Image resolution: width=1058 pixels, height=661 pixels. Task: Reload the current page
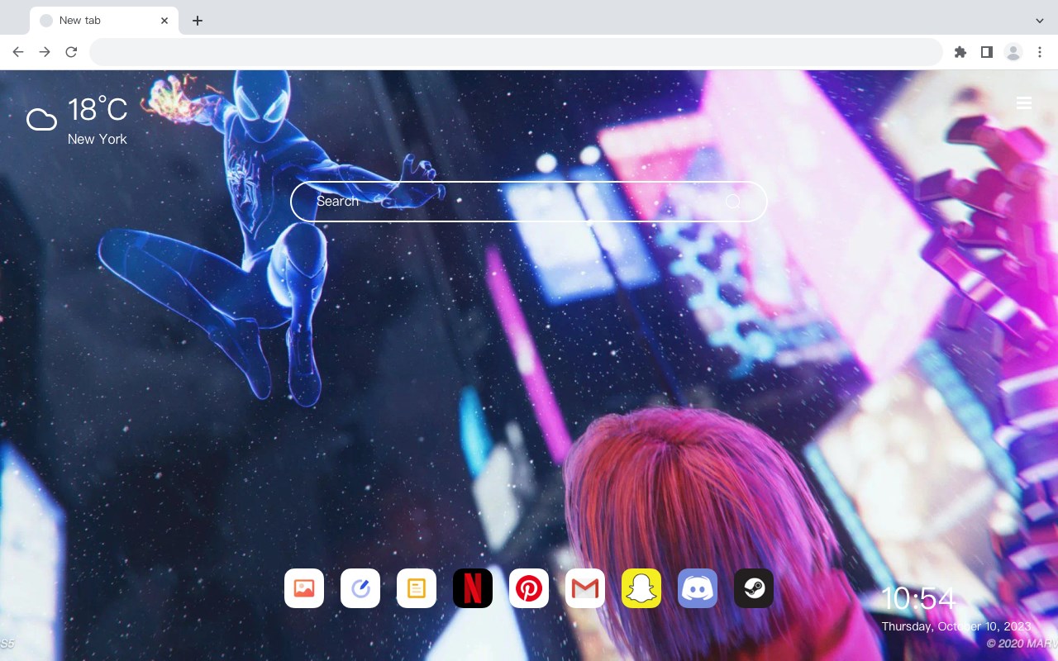[x=71, y=52]
